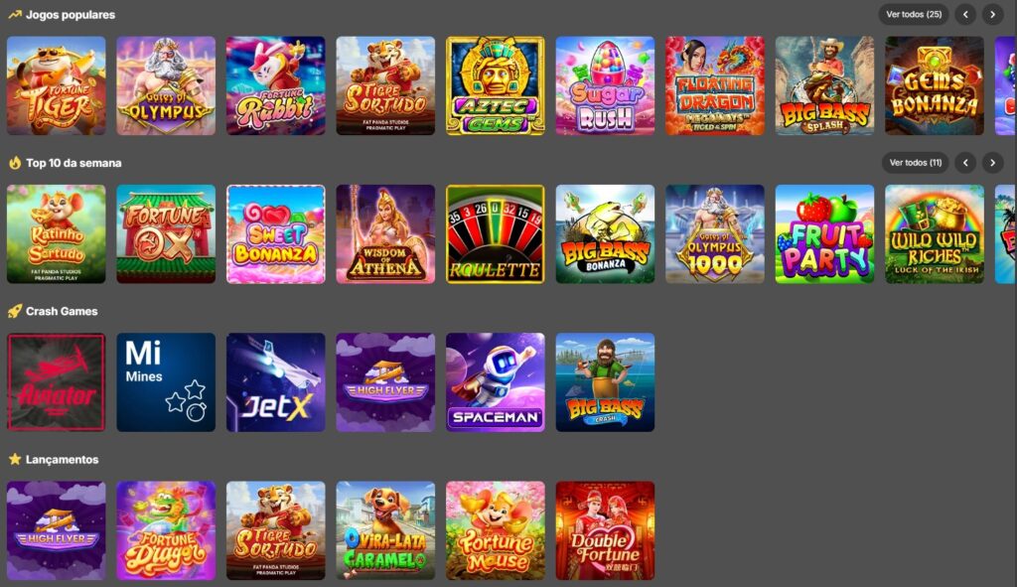Select Fortune Dragon in Lançamentos
The image size is (1017, 587).
click(x=166, y=530)
